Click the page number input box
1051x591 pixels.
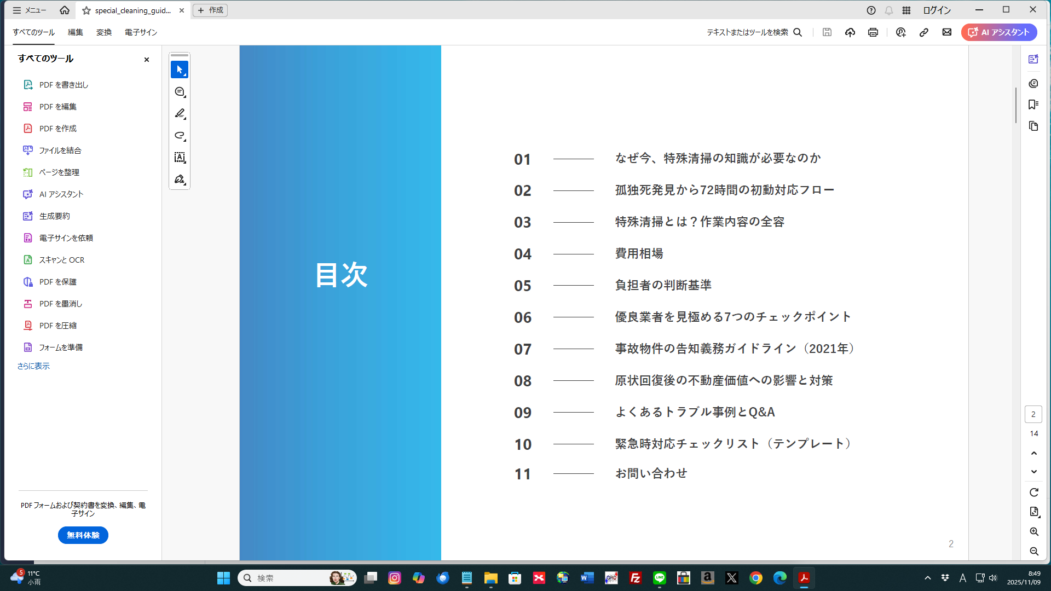coord(1033,414)
